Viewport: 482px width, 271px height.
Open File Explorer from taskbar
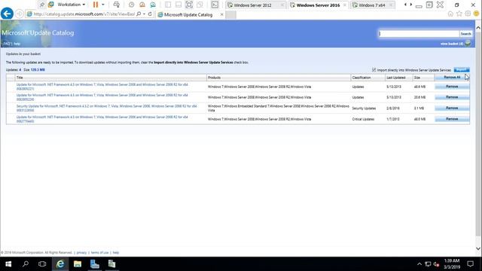point(78,264)
